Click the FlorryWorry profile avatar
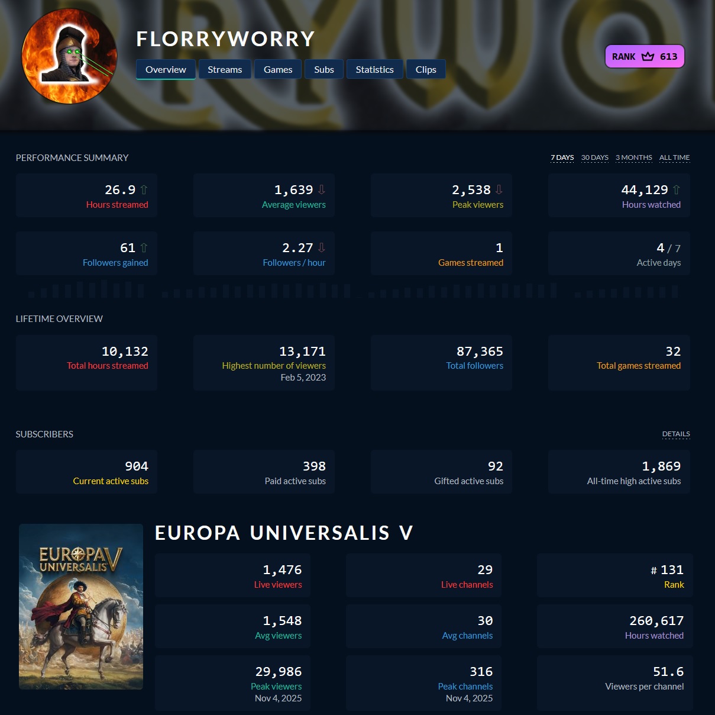715x715 pixels. [x=69, y=56]
